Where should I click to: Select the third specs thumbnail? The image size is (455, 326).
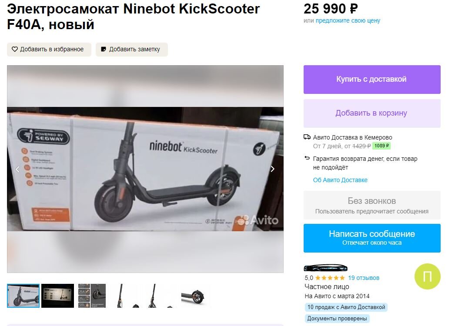[92, 296]
